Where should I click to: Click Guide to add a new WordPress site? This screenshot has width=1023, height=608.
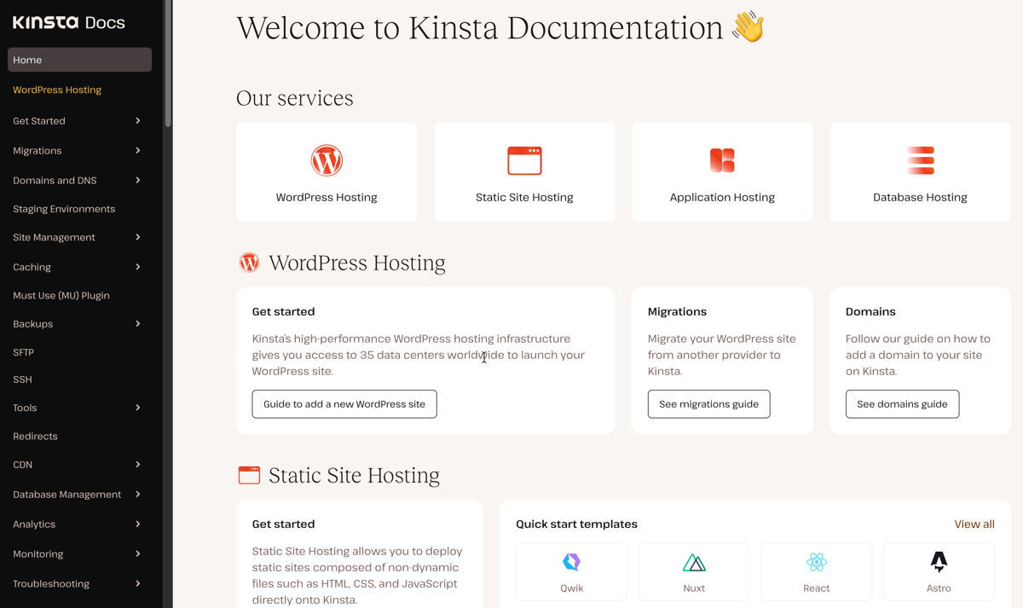pos(344,403)
